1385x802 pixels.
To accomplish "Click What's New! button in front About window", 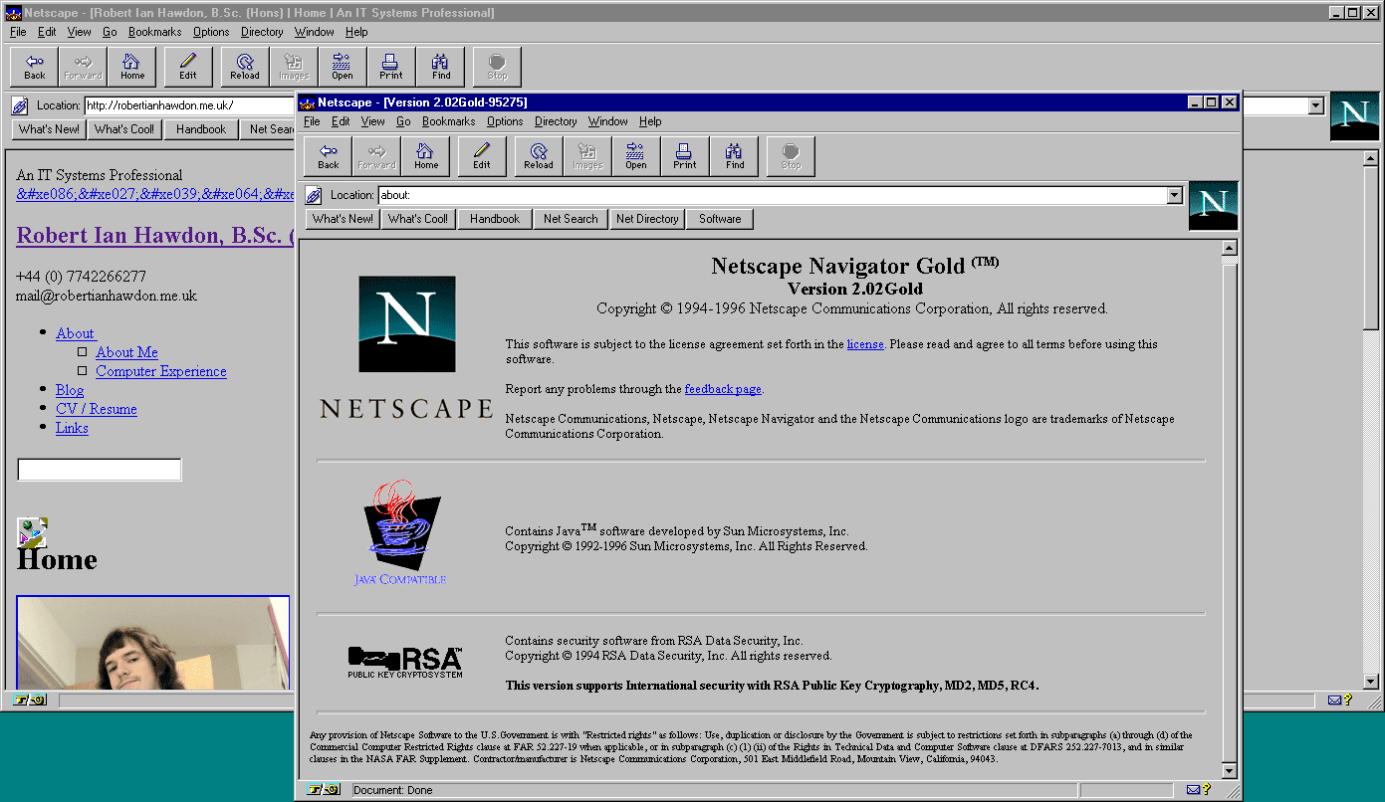I will coord(343,219).
